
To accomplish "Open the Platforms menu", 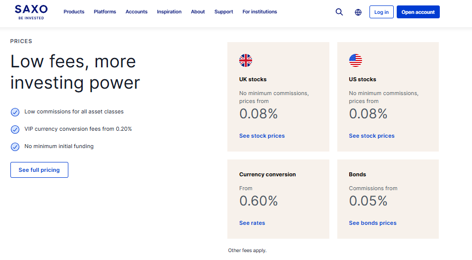I will click(105, 12).
